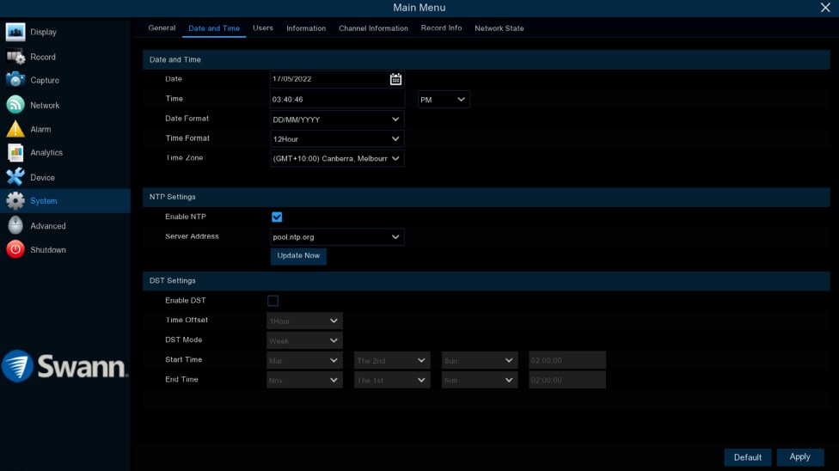Disable the Enable NTP checkbox
This screenshot has height=471, width=839.
277,217
